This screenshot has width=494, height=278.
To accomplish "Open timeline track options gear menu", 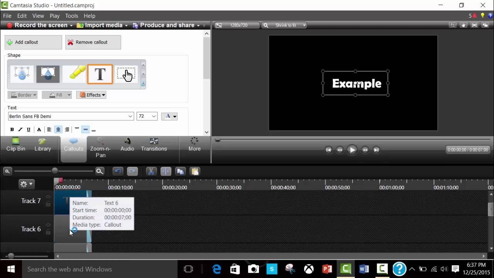I will click(27, 184).
